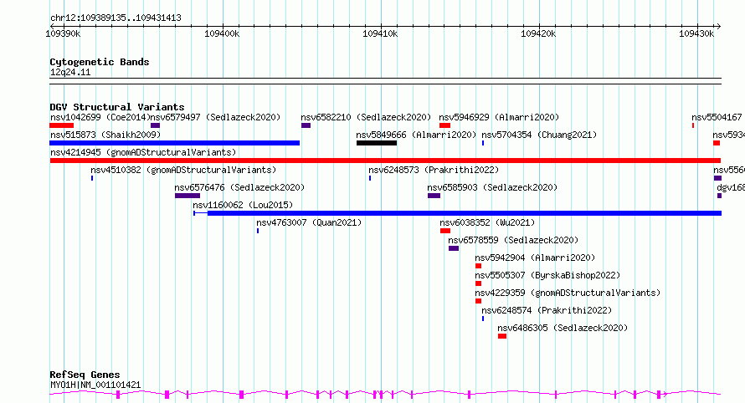The height and width of the screenshot is (403, 745).
Task: Click the MYO1H|NM_001101421 gene label
Action: click(x=95, y=385)
